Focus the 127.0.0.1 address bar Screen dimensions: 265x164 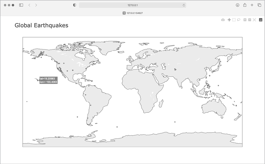click(x=132, y=5)
